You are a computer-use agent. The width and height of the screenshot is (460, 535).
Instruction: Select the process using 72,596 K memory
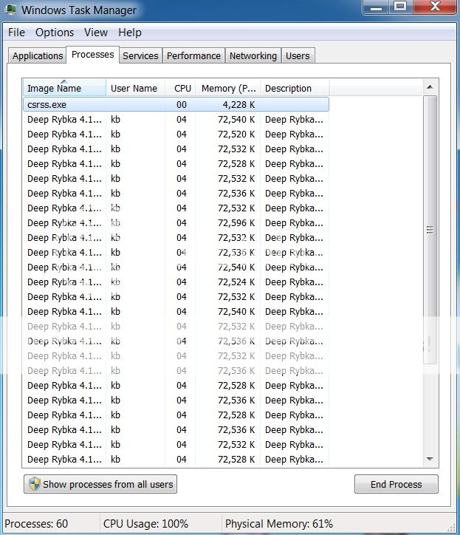click(176, 223)
